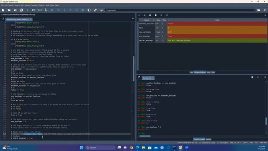Open the working directory path combo box
The width and height of the screenshot is (268, 151).
click(180, 10)
